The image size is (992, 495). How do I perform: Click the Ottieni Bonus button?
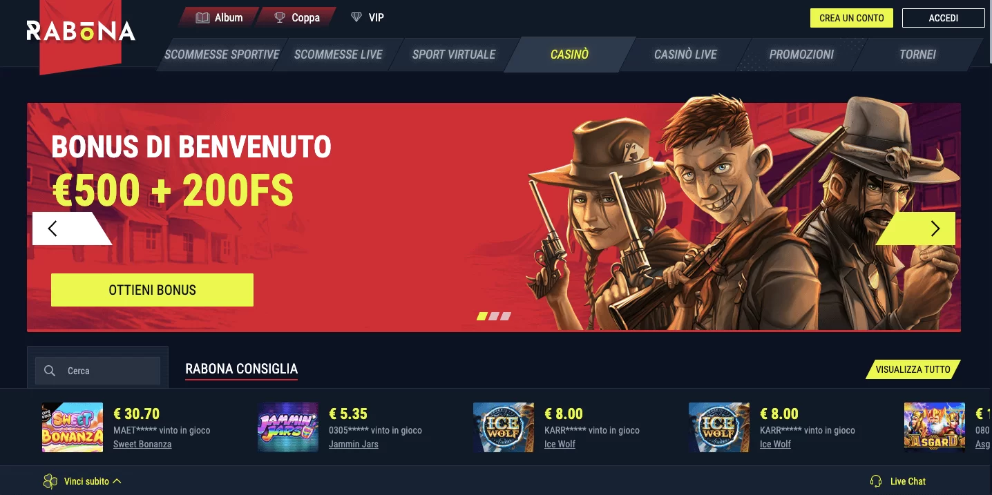tap(152, 290)
